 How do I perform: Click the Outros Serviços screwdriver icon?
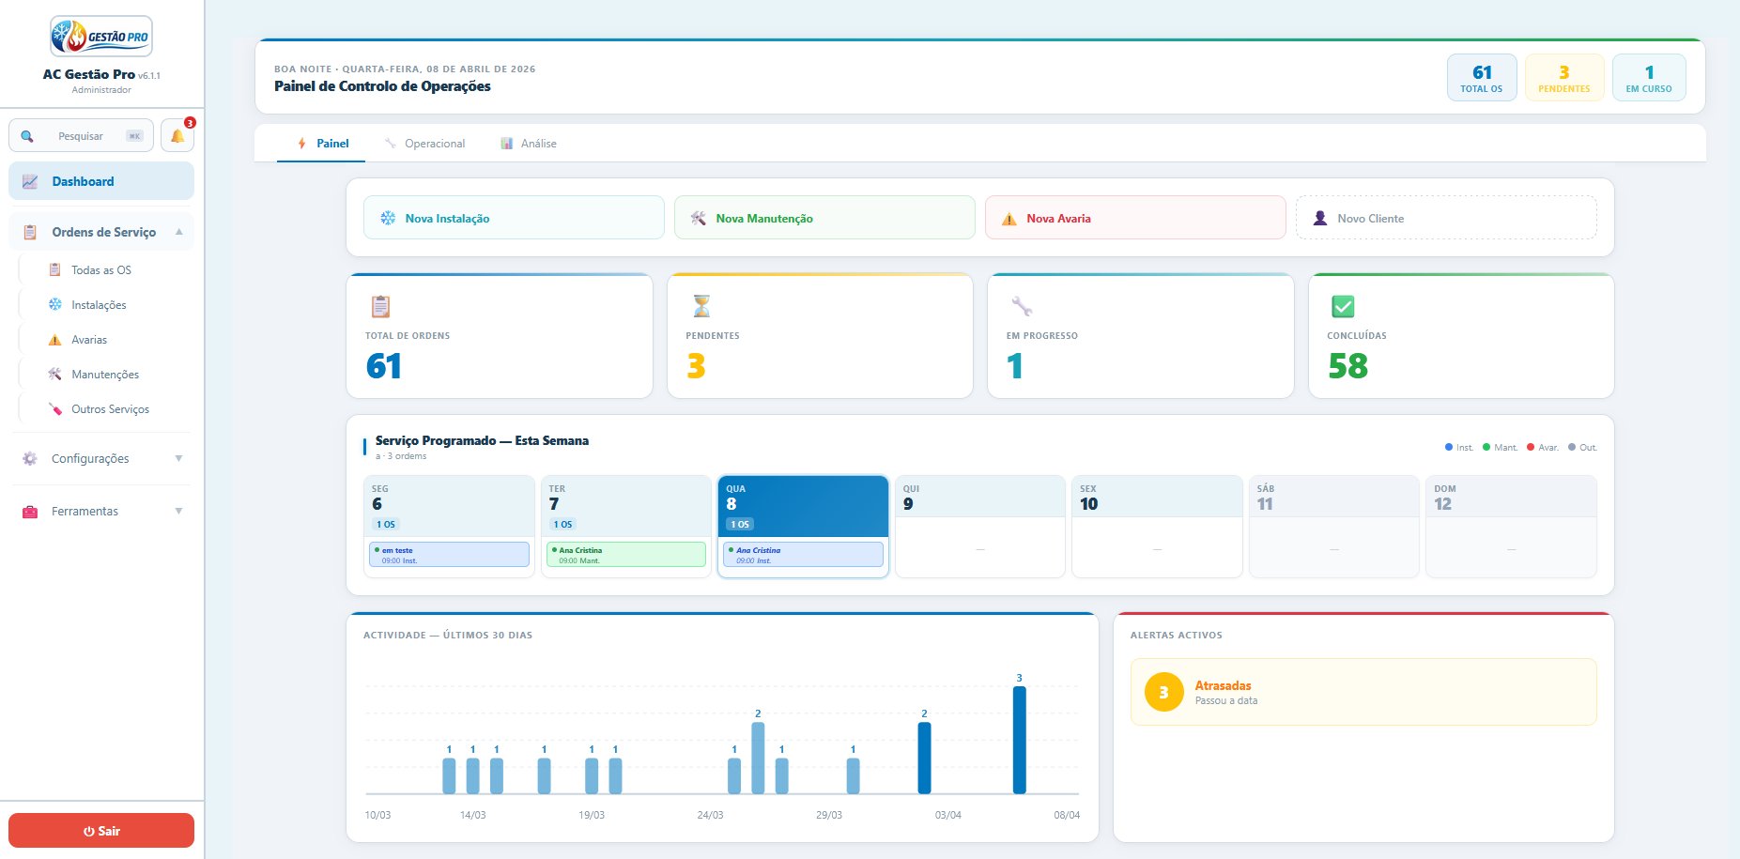(x=54, y=409)
